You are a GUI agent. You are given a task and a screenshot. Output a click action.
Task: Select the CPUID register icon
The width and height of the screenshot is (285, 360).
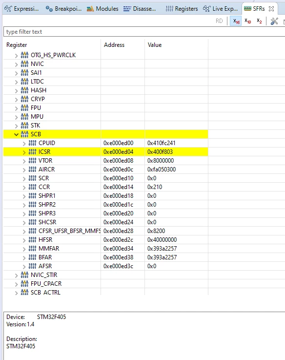tap(32, 143)
